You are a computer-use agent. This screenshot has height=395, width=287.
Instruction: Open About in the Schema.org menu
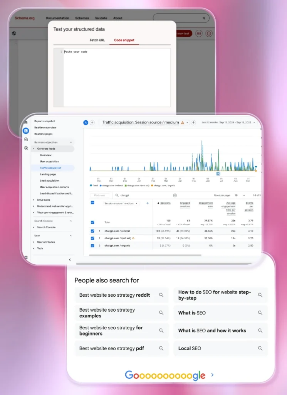pos(118,18)
